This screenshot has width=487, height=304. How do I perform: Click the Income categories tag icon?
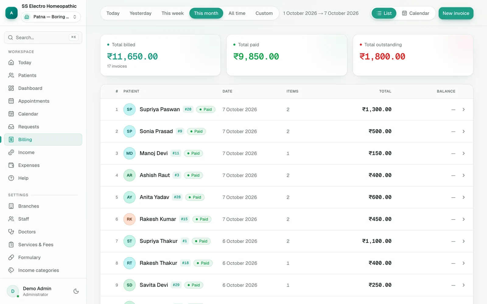[11, 270]
